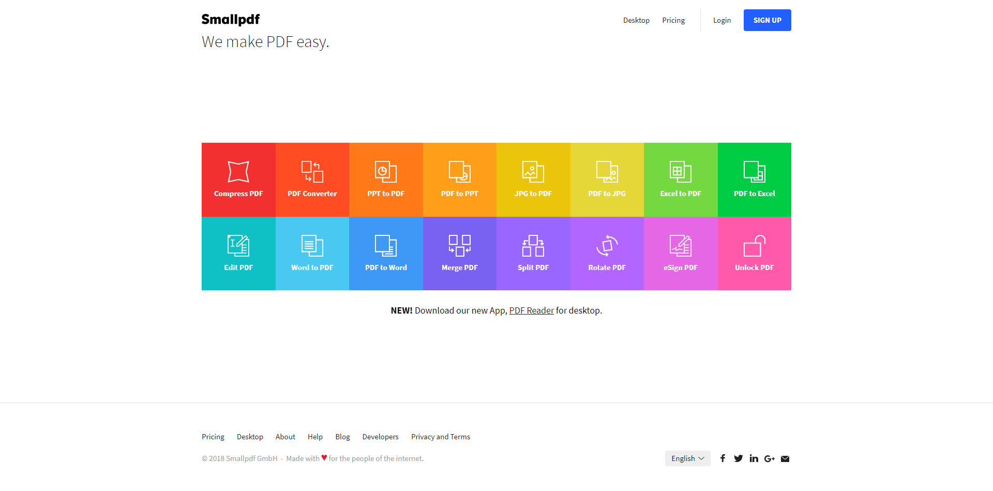Go to the About page link
This screenshot has width=993, height=491.
point(285,437)
